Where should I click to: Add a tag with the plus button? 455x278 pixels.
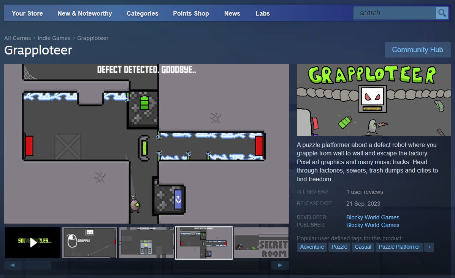[x=429, y=247]
